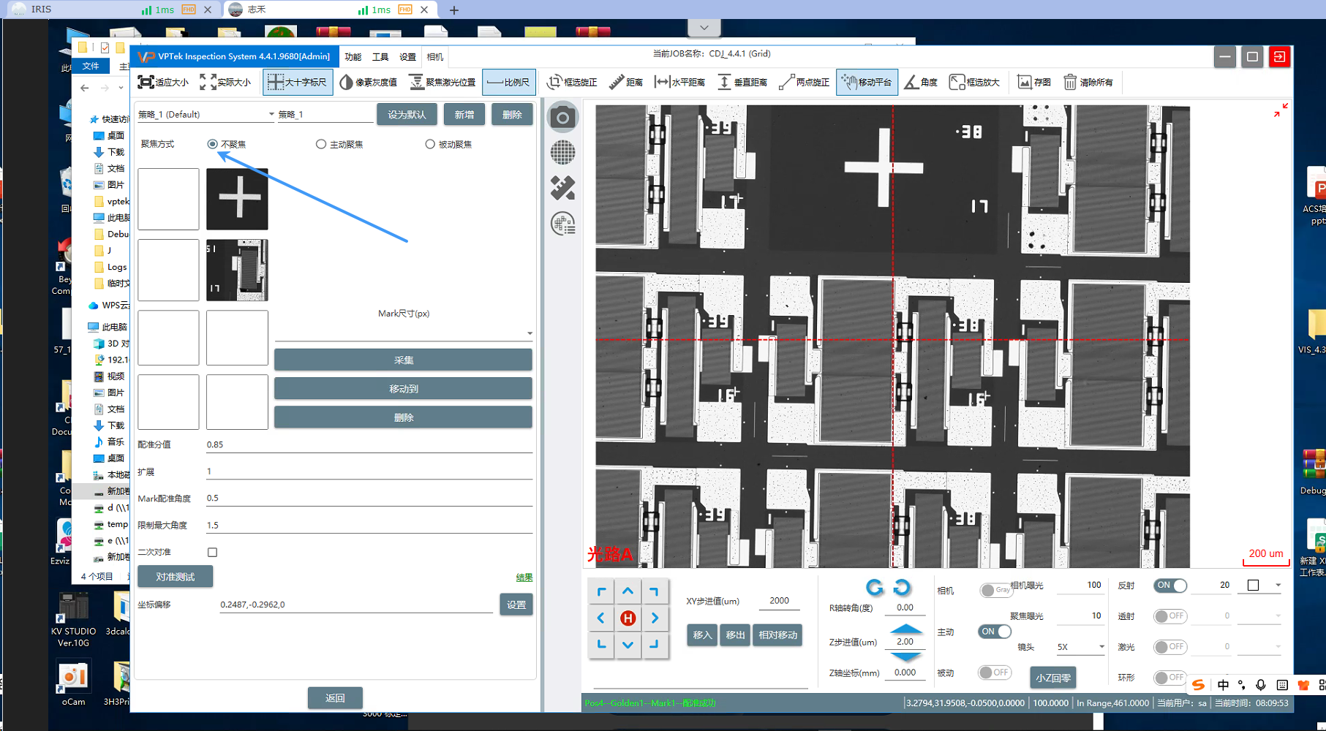This screenshot has width=1326, height=731.
Task: Select the angle (角度) measurement tool
Action: pos(922,83)
